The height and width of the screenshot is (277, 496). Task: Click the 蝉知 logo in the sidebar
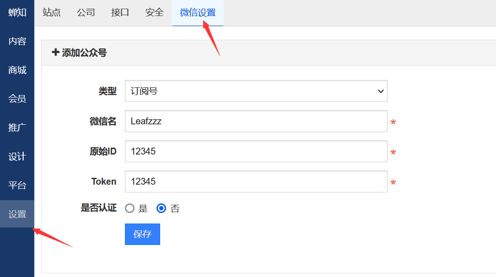pos(17,12)
